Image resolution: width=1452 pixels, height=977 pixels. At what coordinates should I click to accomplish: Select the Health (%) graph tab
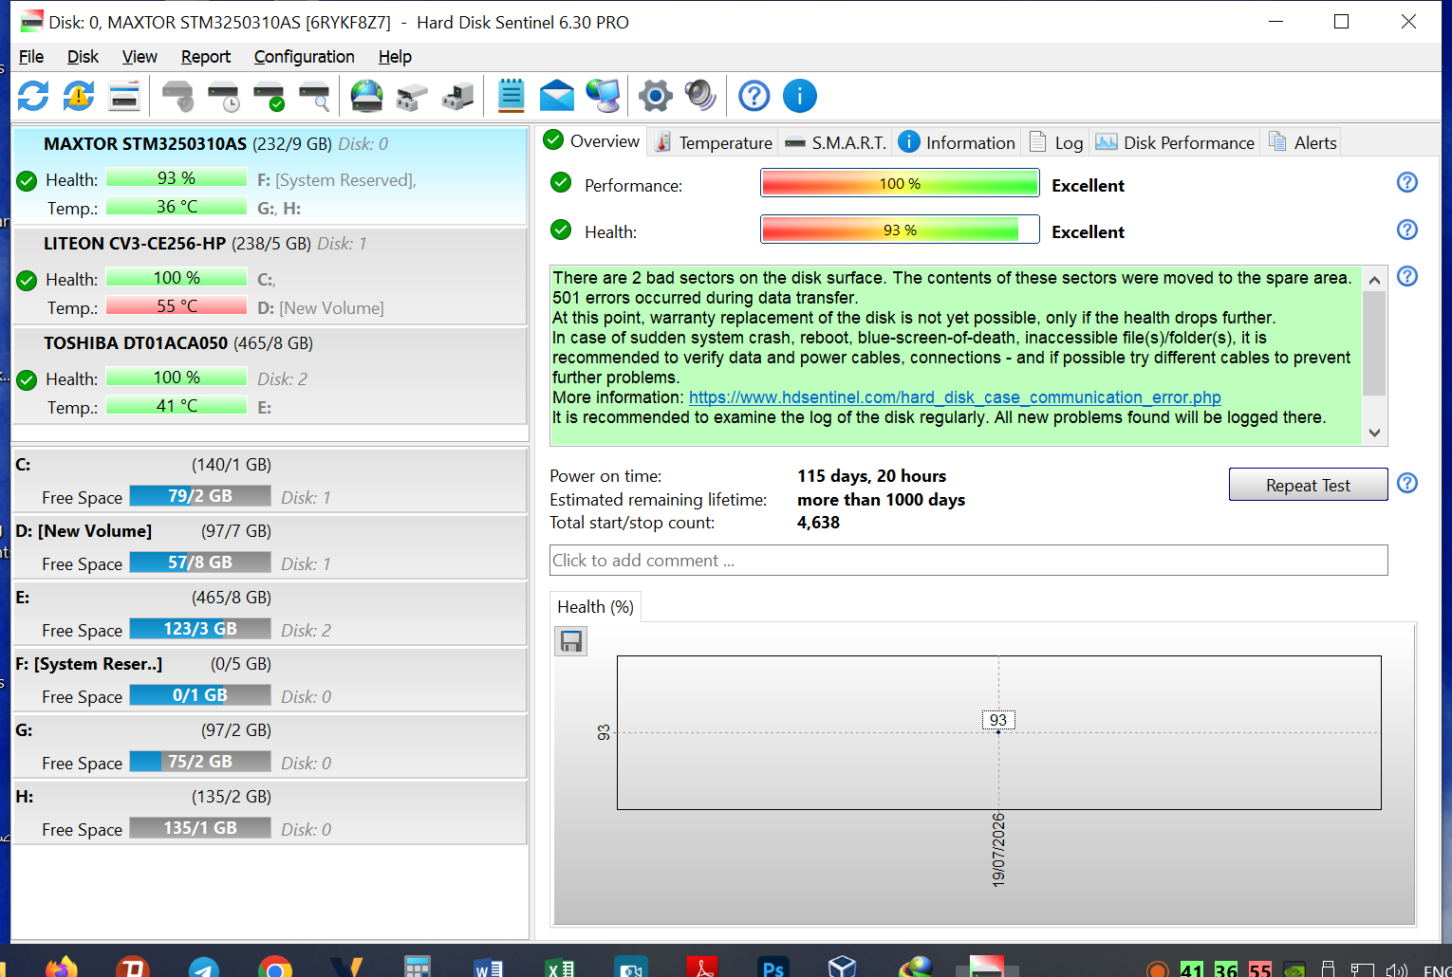[596, 607]
